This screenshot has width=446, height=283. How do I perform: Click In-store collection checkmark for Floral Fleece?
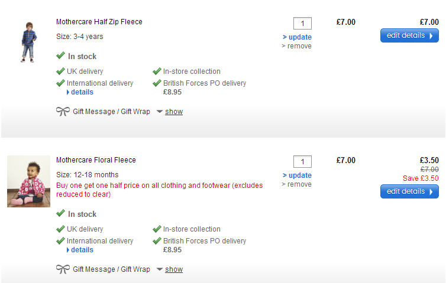157,229
